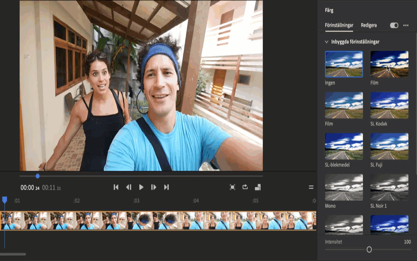Choose the Mono color preset
Screen dimensions: 417x261
pos(344,187)
